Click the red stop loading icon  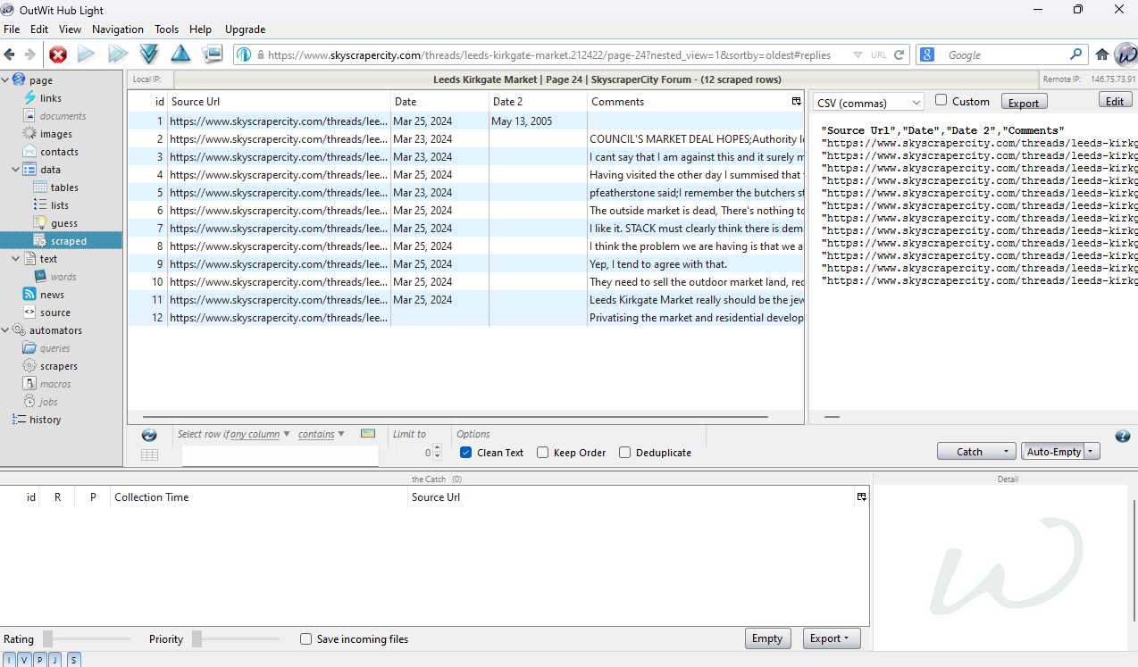click(x=58, y=55)
